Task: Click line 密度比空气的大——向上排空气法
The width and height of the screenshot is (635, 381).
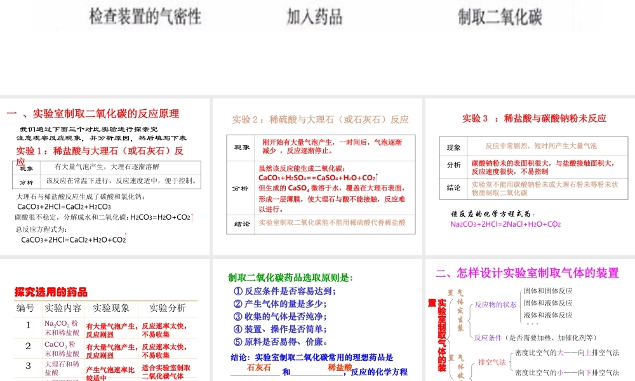Action: [x=567, y=352]
